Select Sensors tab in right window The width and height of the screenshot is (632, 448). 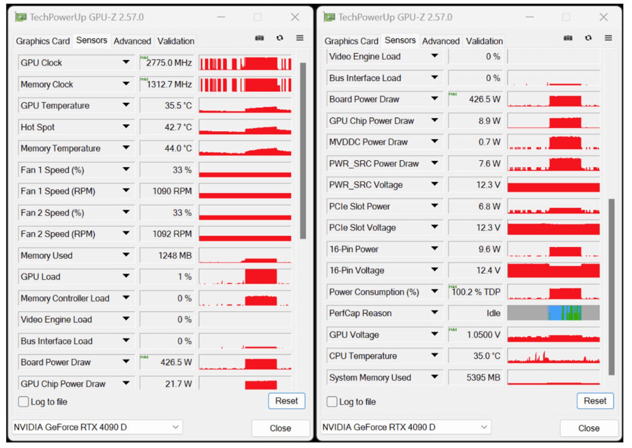coord(400,40)
